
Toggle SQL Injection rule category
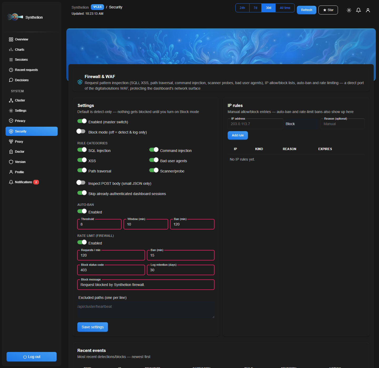(82, 150)
